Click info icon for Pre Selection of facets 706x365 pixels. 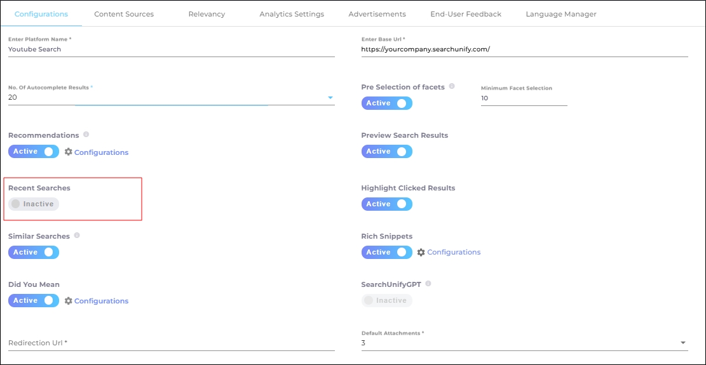[452, 86]
